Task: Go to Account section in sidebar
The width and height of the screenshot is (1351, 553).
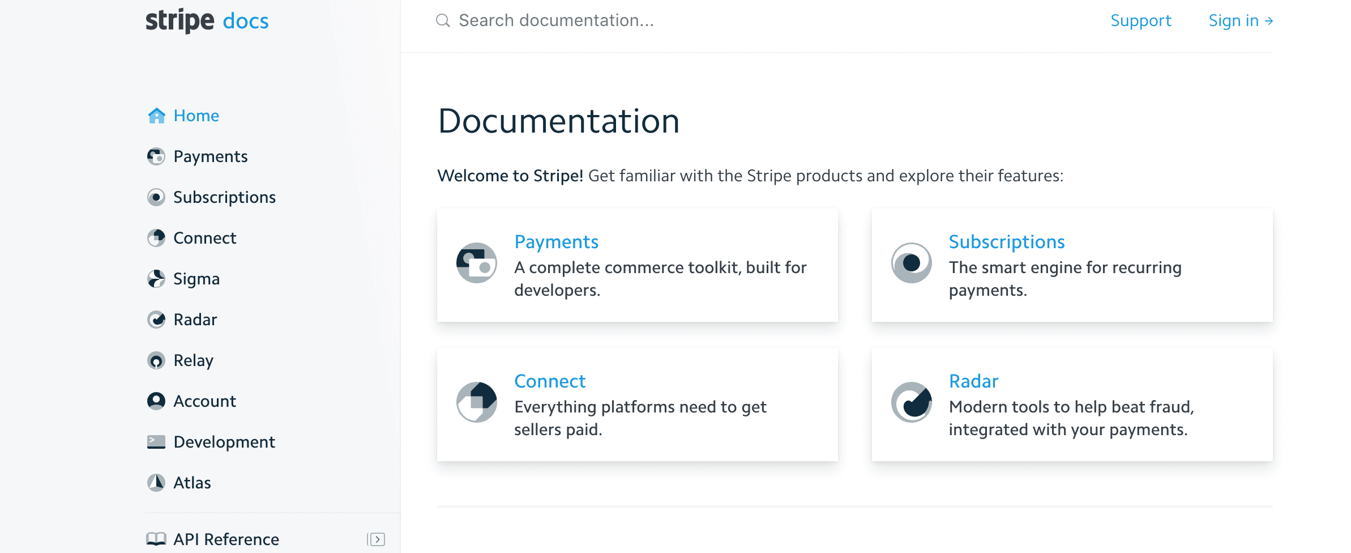Action: 204,401
